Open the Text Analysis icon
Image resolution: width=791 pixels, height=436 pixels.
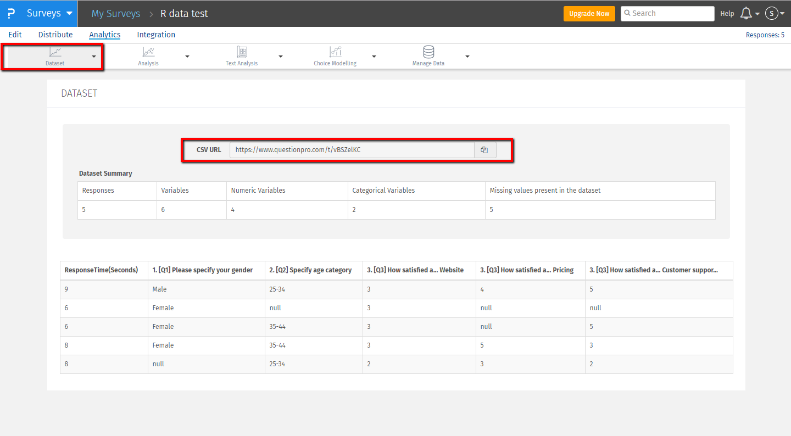[242, 52]
